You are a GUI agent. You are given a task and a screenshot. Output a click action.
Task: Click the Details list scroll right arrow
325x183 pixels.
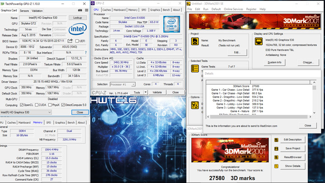[x=310, y=117]
